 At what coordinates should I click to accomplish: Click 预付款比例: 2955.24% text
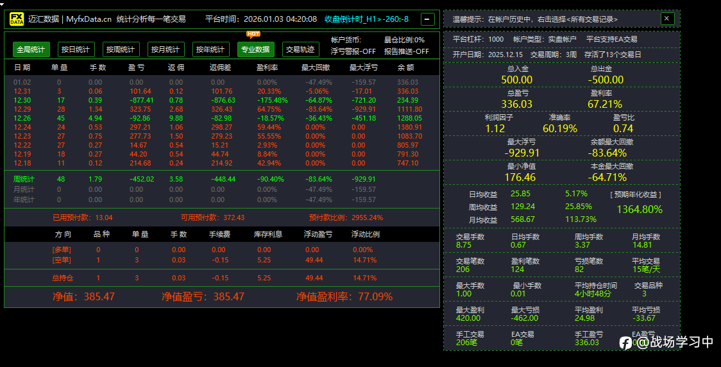coord(346,218)
